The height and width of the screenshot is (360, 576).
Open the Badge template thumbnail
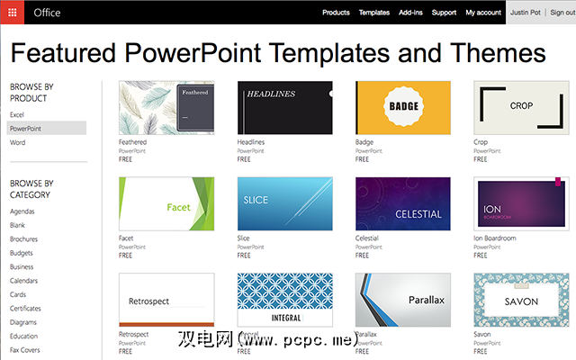403,108
